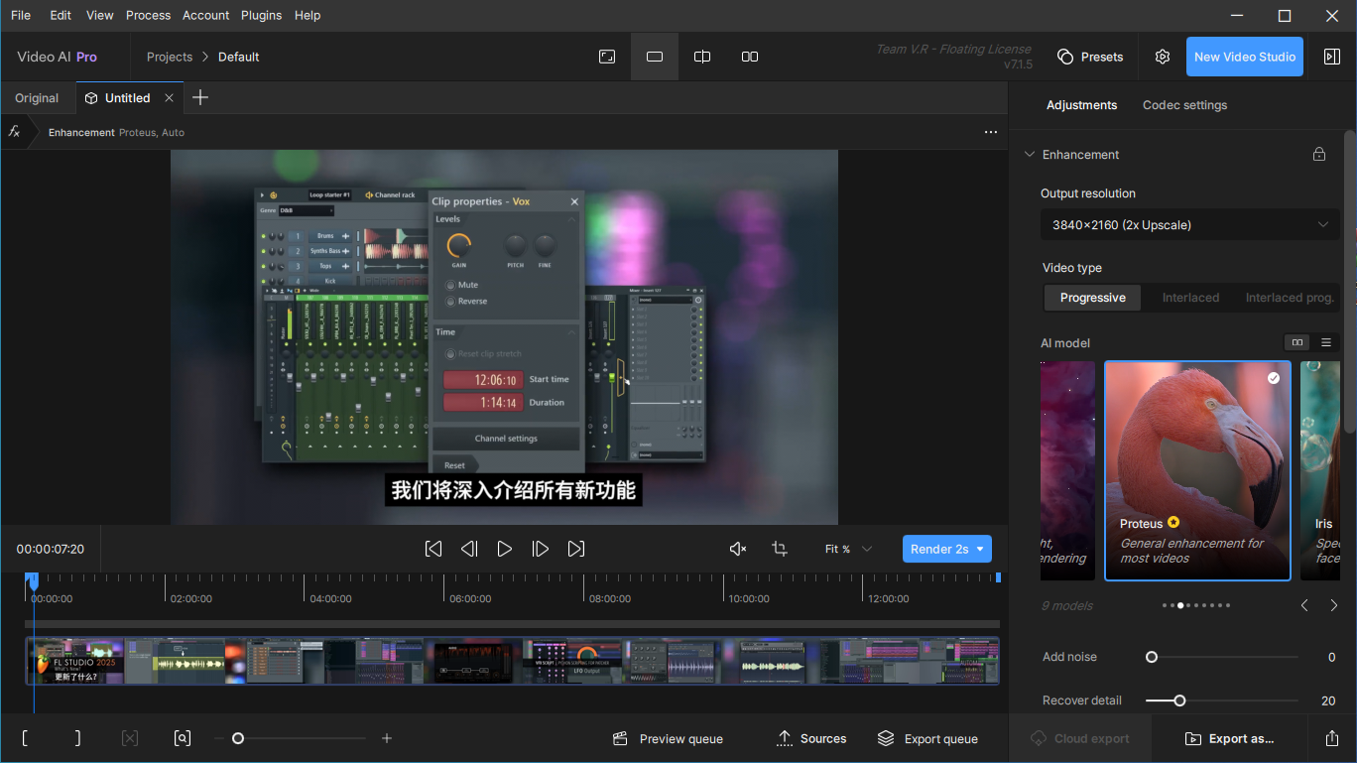
Task: Open the Fit % zoom dropdown
Action: click(848, 549)
